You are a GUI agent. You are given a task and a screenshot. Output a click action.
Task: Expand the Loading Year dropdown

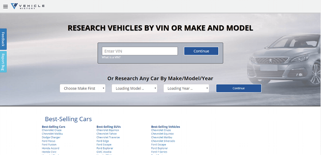(186, 88)
